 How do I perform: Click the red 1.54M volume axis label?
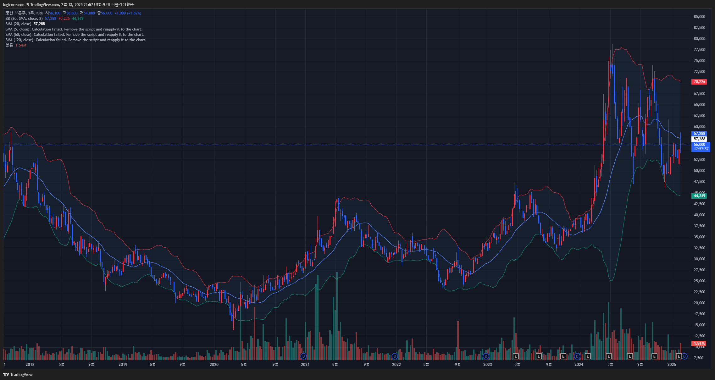pos(699,344)
